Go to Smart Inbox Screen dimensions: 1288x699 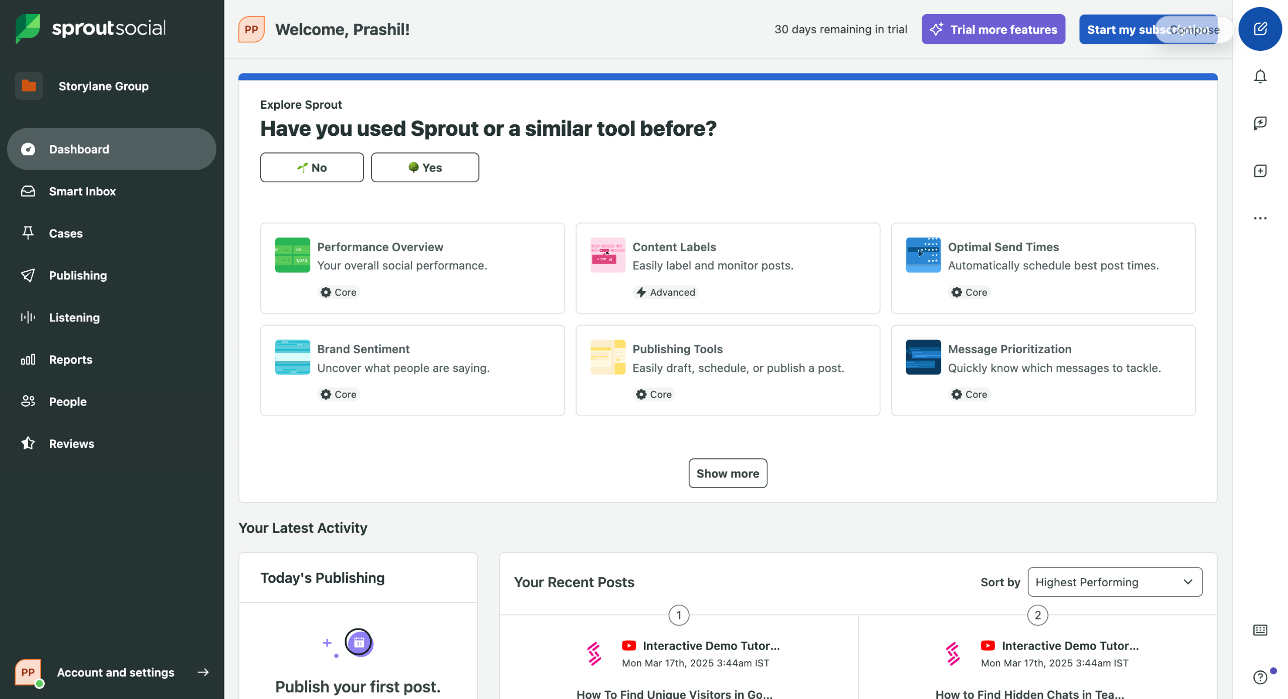coord(82,191)
